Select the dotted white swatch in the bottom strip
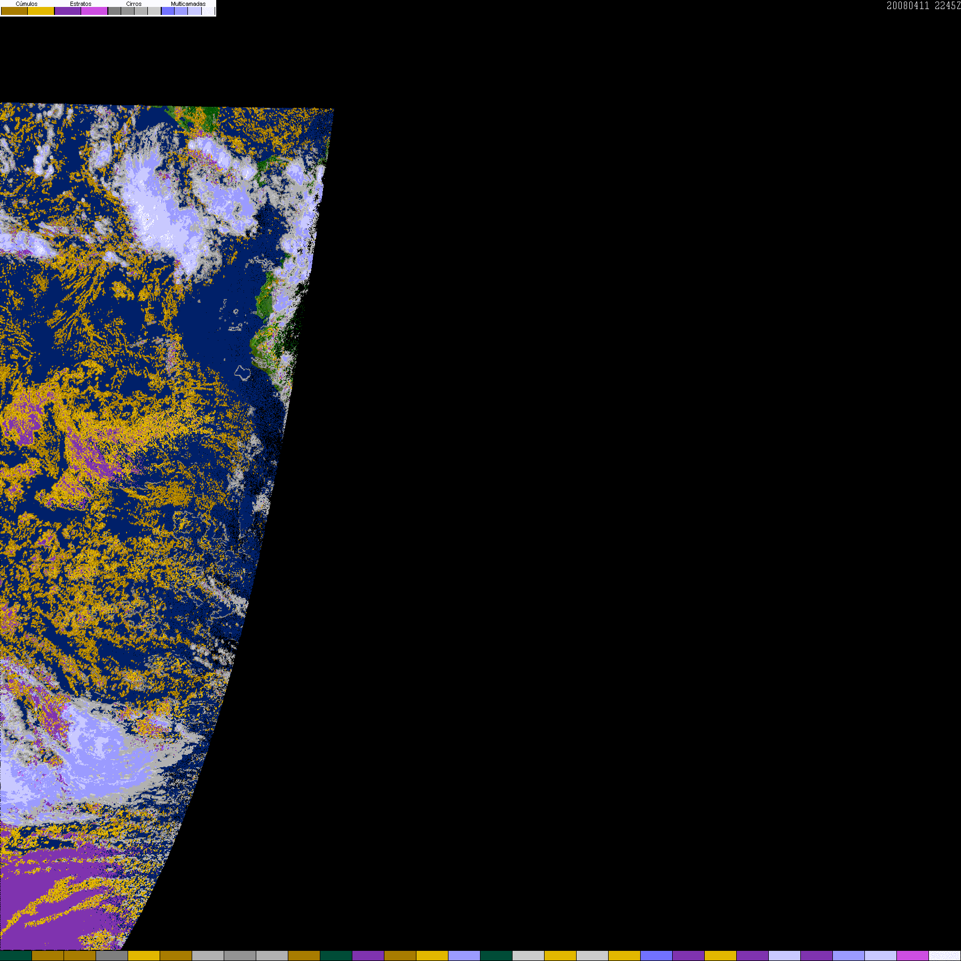The image size is (961, 961). click(945, 956)
